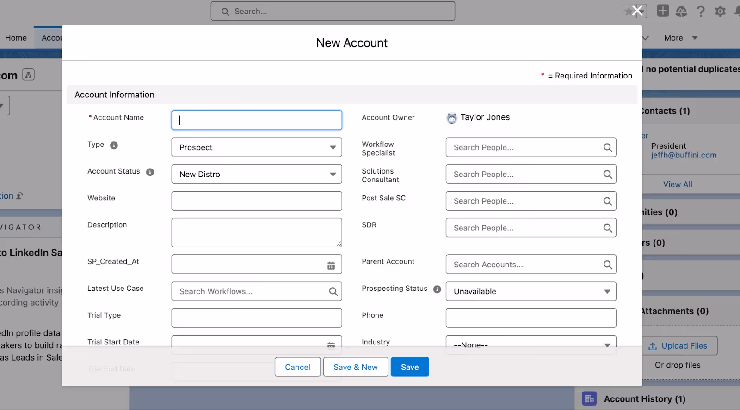Click the account hierarchy icon in background
This screenshot has width=740, height=410.
[28, 75]
